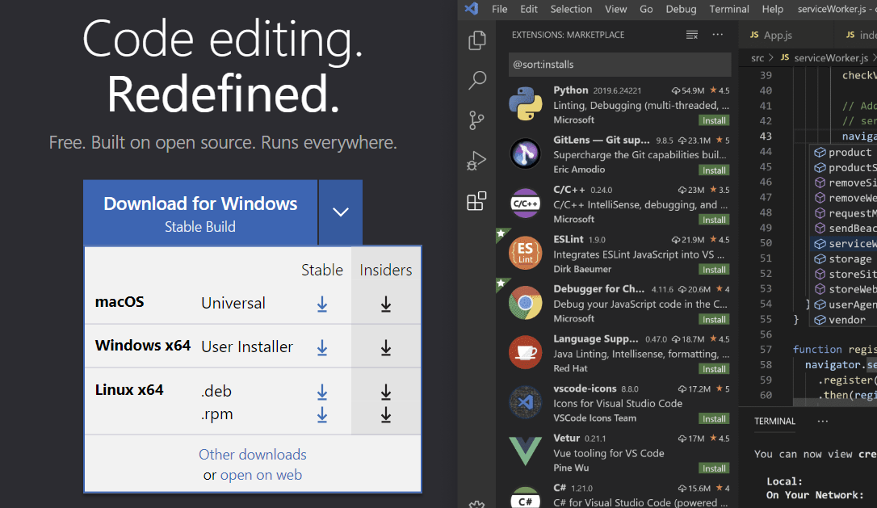
Task: Download Linux .deb Insiders arrow
Action: point(386,393)
